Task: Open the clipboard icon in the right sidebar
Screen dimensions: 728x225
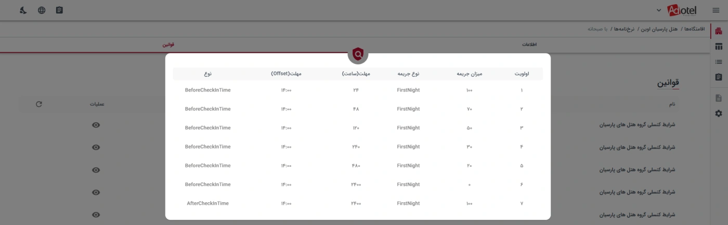Action: pyautogui.click(x=719, y=77)
